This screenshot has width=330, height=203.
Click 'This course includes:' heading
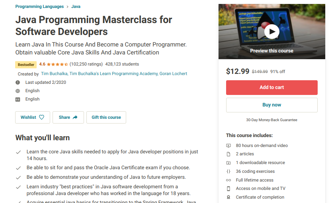tap(250, 135)
